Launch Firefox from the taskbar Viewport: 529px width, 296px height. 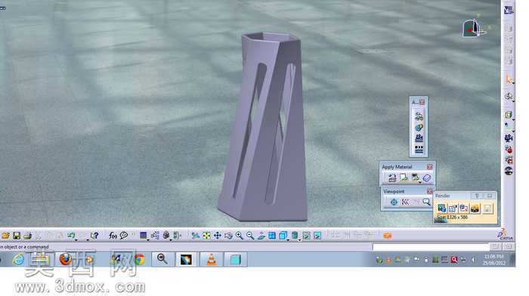click(66, 259)
